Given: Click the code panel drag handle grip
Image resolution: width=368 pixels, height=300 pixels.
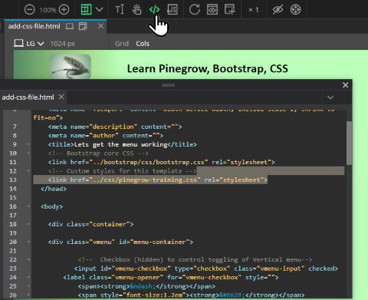Looking at the screenshot, I should (169, 85).
